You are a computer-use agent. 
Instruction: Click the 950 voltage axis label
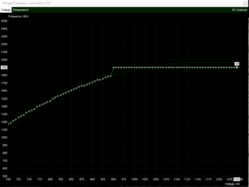(114, 179)
